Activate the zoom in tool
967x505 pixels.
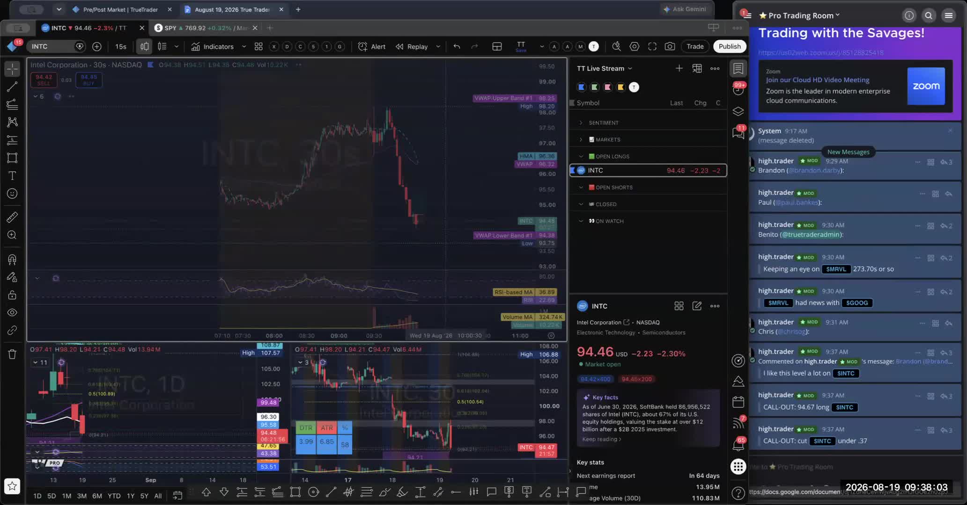12,235
